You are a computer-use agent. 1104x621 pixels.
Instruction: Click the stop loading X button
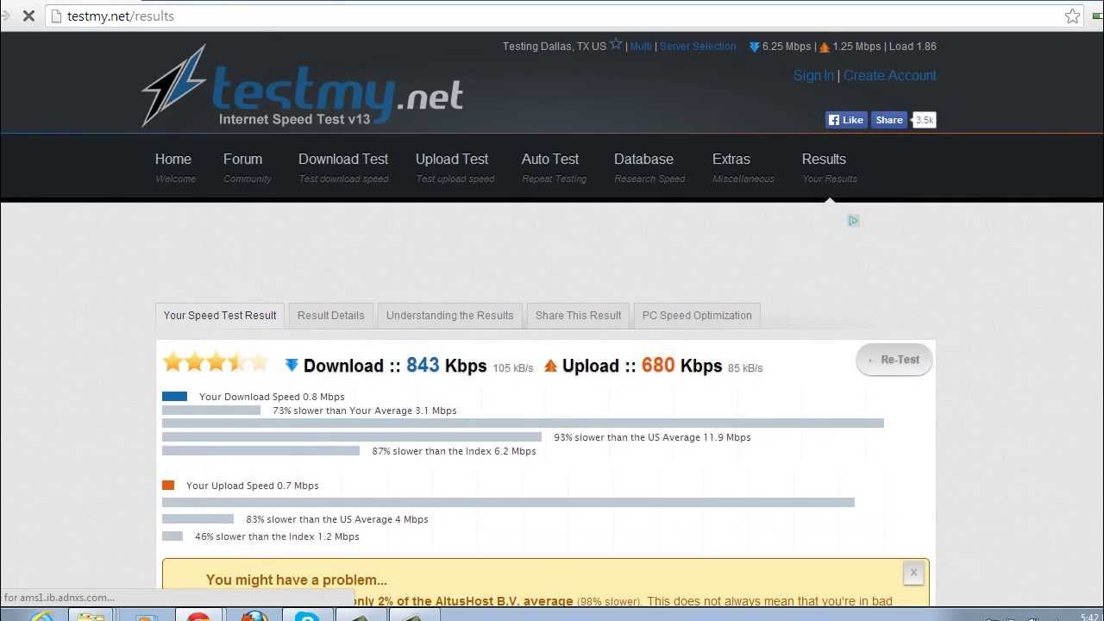(x=28, y=16)
